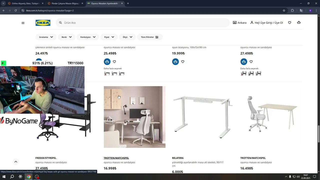View site information icon in address bar
This screenshot has width=320, height=180.
[x=23, y=10]
